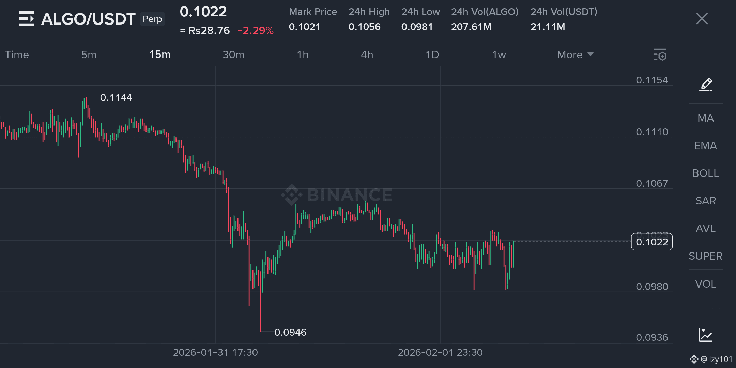This screenshot has width=736, height=368.
Task: Select the Time line chart tab
Action: pos(17,55)
